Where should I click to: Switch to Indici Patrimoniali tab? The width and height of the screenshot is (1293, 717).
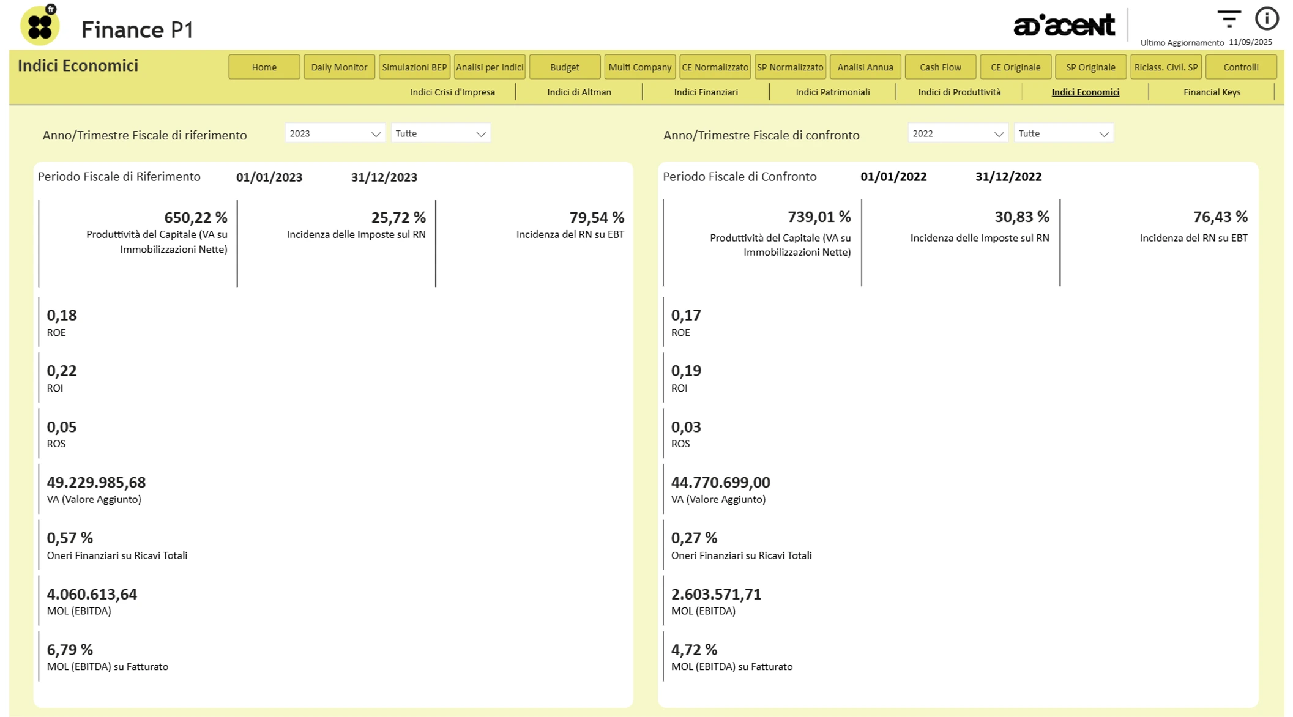tap(832, 92)
